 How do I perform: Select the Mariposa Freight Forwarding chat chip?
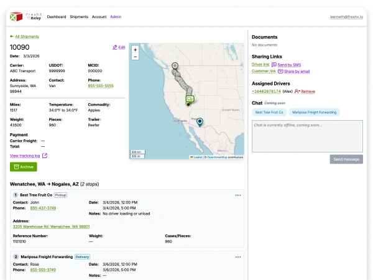click(314, 112)
